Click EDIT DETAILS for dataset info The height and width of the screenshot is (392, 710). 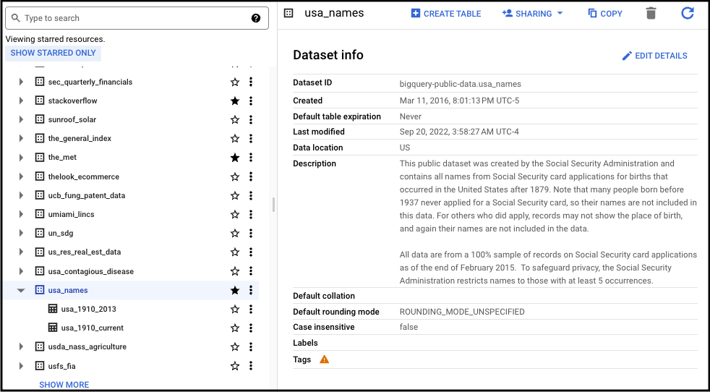[655, 56]
